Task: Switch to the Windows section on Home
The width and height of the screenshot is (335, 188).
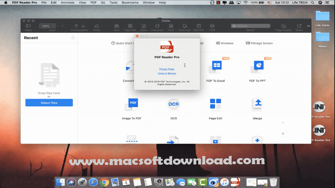Action: (x=225, y=43)
